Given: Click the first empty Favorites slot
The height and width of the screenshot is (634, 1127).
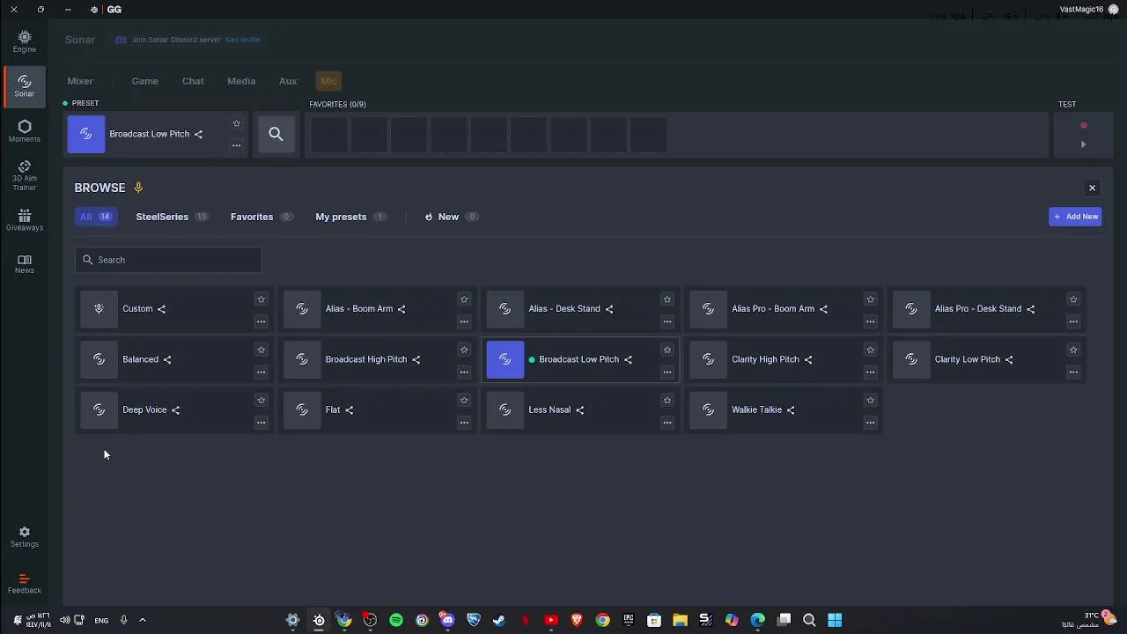Looking at the screenshot, I should [x=328, y=135].
